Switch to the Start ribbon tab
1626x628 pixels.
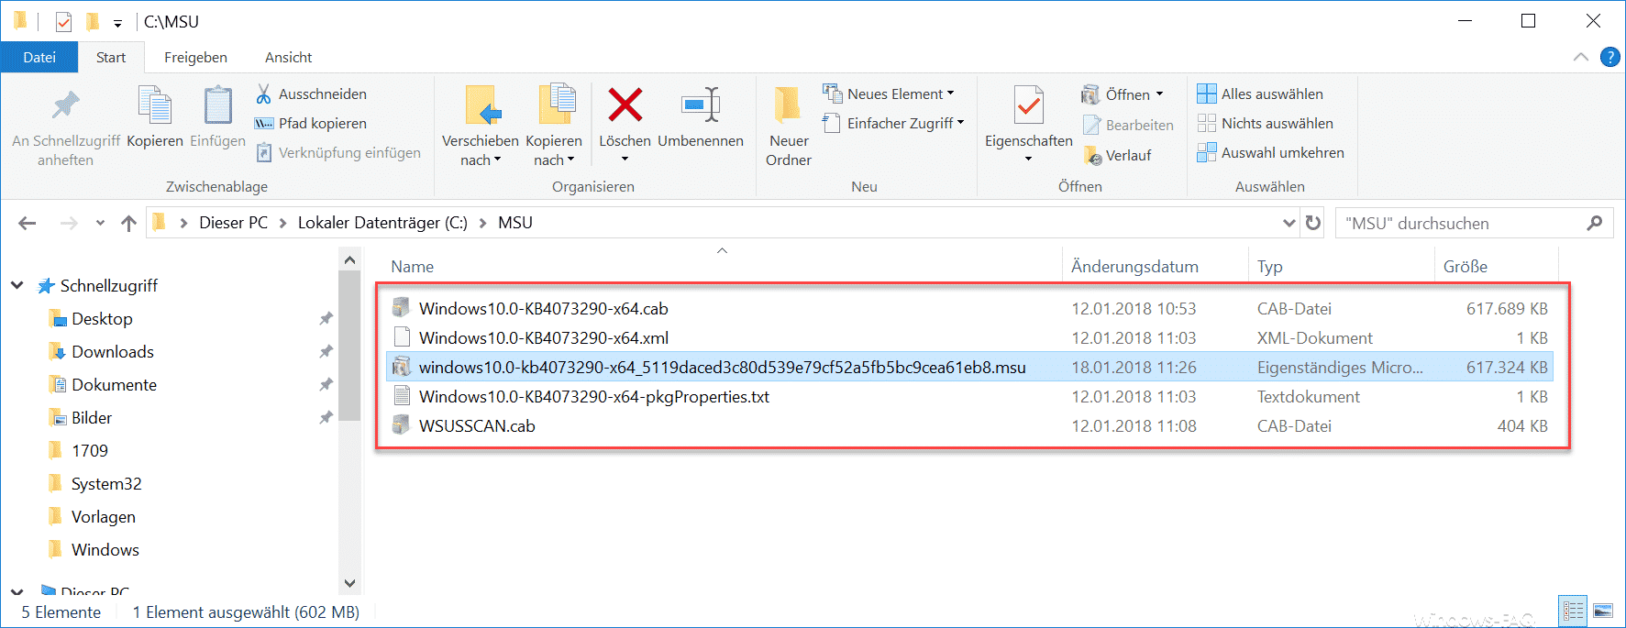click(111, 57)
